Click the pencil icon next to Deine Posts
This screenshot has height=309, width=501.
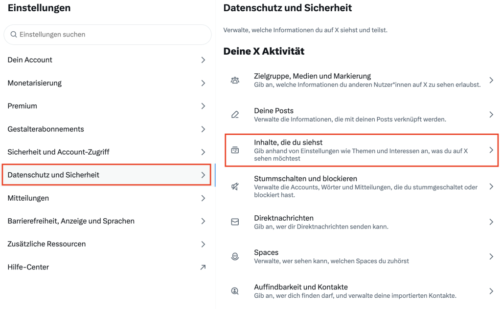click(x=235, y=115)
